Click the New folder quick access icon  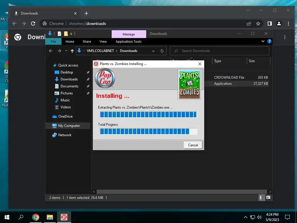[66, 34]
